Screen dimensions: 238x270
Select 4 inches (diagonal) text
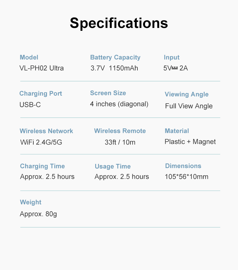[x=119, y=104]
